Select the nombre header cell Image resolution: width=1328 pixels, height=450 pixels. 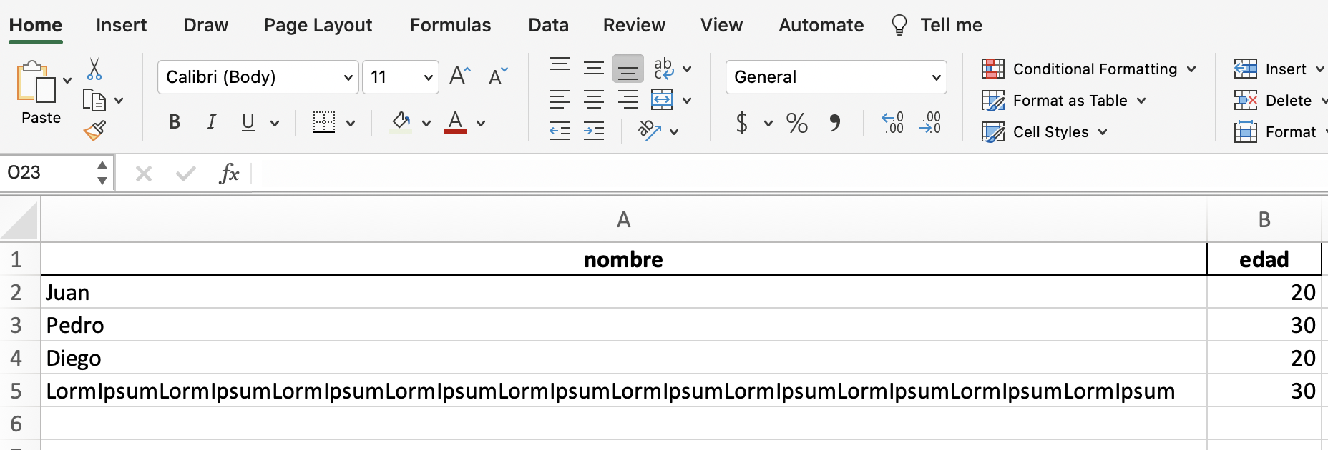pos(624,259)
